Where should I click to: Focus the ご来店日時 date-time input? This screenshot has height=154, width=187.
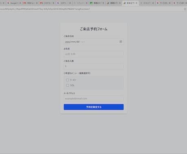(x=93, y=42)
